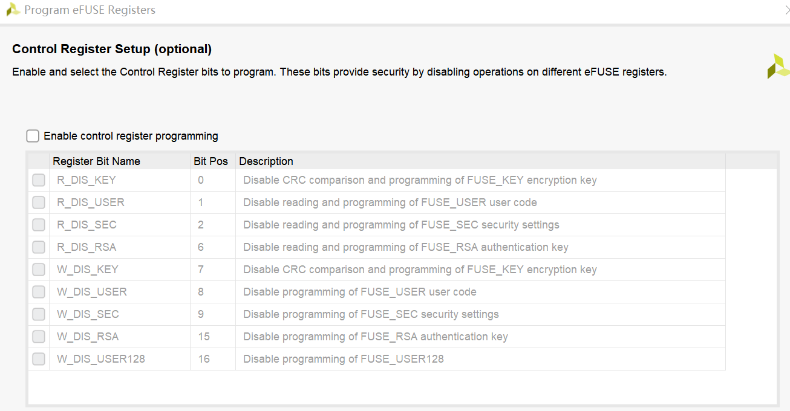
Task: Enable the W_DIS_USER bit checkbox
Action: tap(39, 292)
